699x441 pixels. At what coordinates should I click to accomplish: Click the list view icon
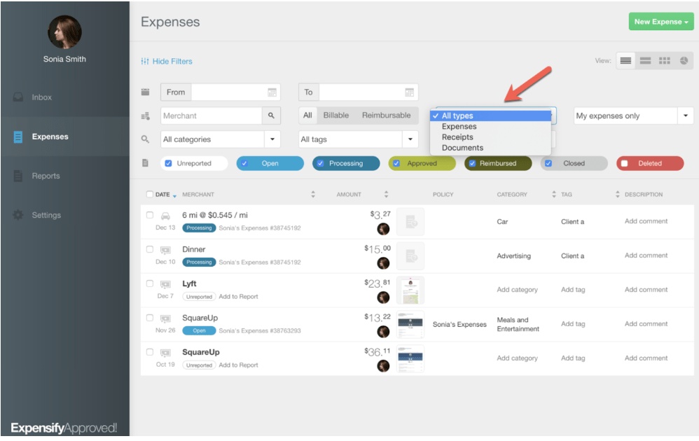[x=625, y=61]
